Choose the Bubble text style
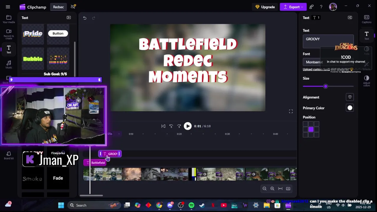The image size is (377, 212). tap(33, 59)
